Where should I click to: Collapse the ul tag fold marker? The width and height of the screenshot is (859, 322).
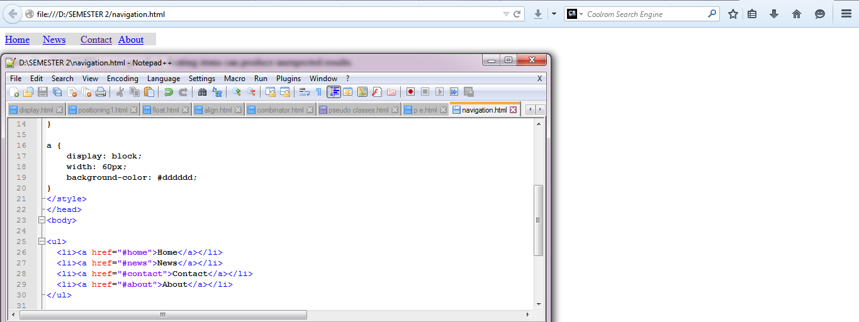point(42,241)
